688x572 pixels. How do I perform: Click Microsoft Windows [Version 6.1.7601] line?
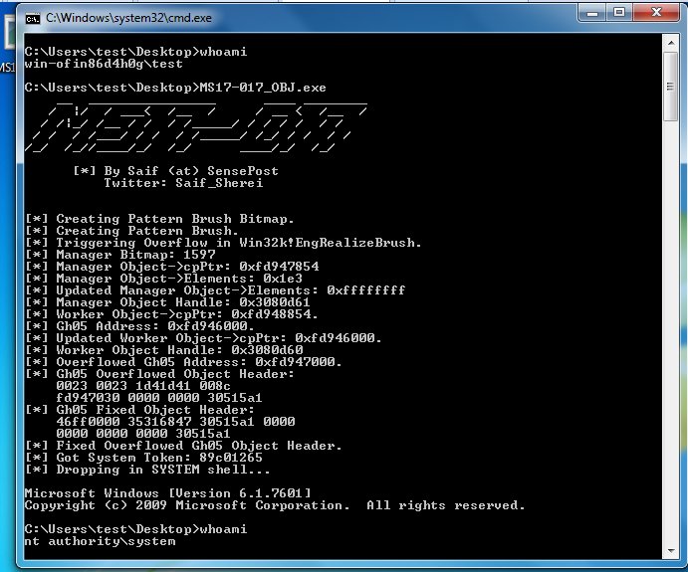click(167, 493)
